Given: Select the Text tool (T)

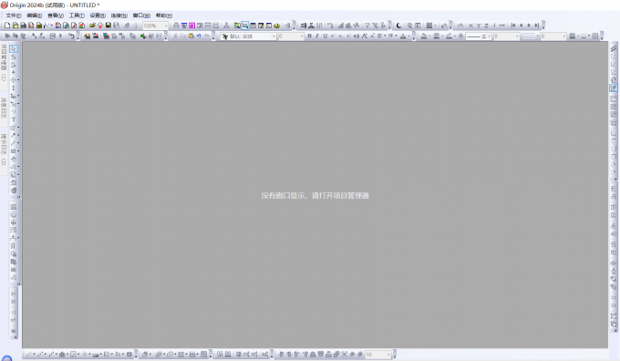Looking at the screenshot, I should (x=14, y=119).
